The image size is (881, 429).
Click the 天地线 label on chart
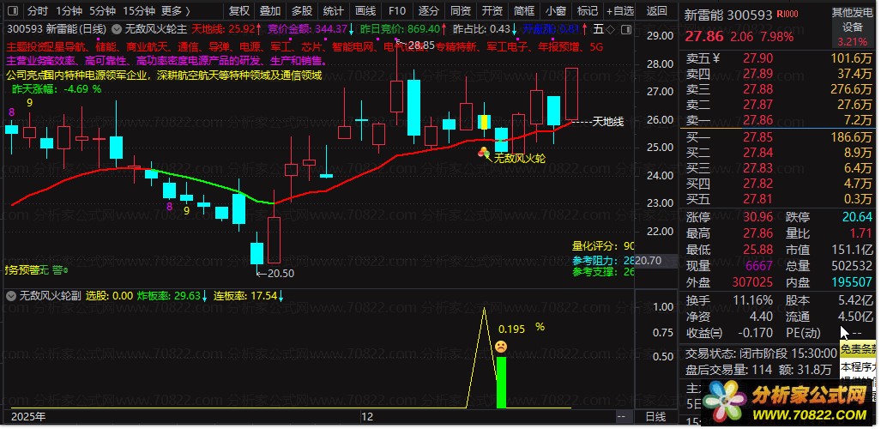[608, 122]
